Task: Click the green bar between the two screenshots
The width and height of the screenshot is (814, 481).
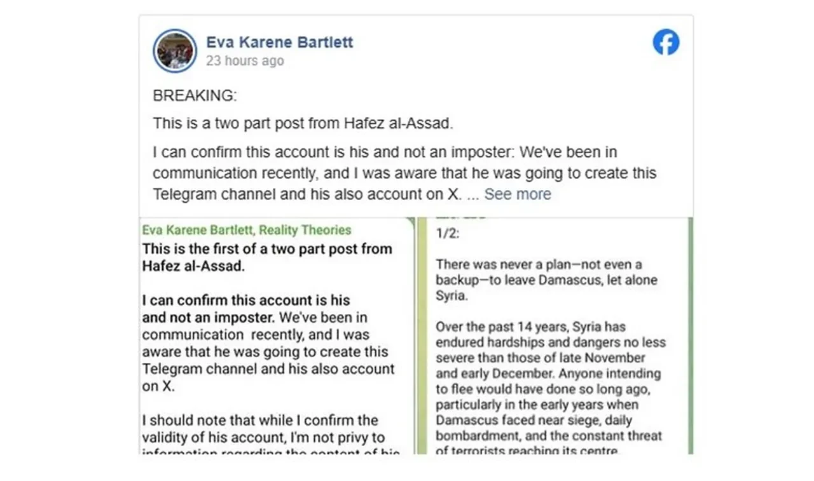Action: coord(415,337)
